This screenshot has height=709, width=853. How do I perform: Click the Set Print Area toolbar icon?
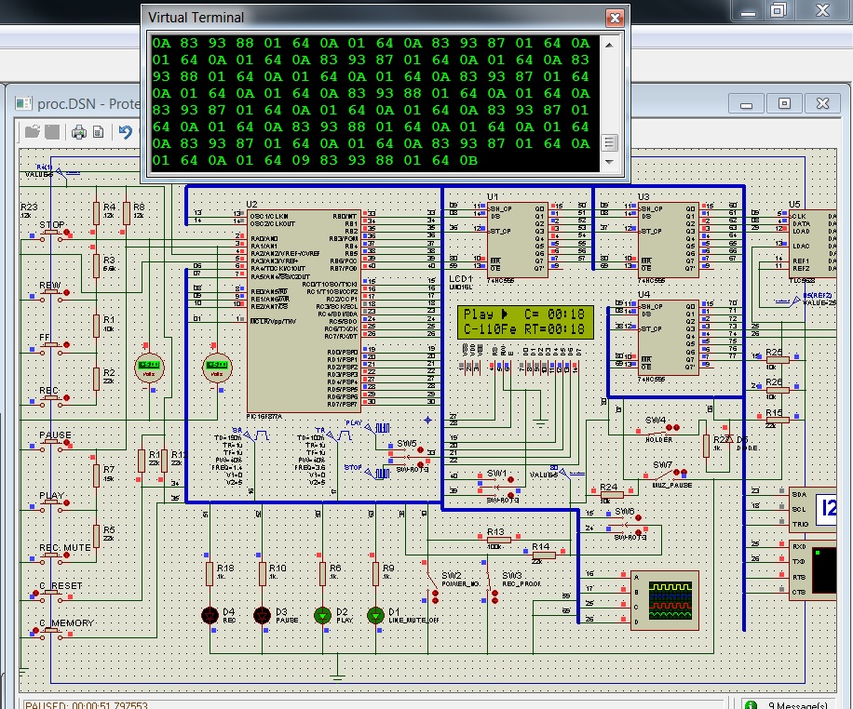(x=99, y=132)
